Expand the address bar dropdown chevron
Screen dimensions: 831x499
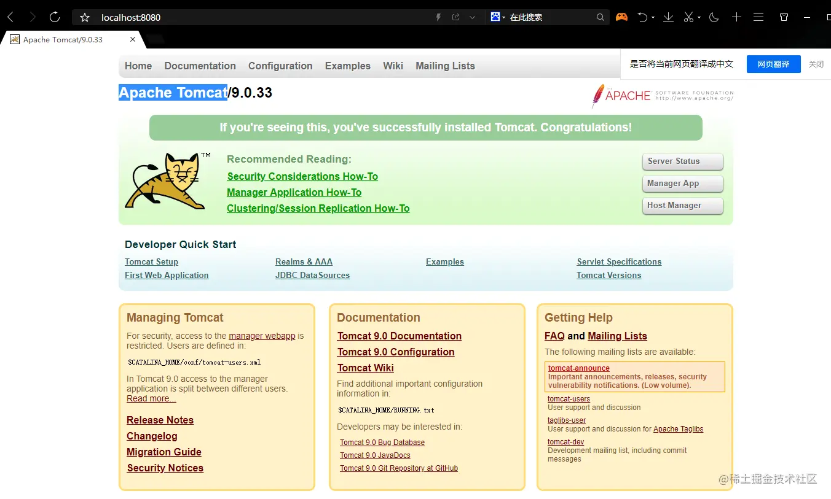point(472,17)
